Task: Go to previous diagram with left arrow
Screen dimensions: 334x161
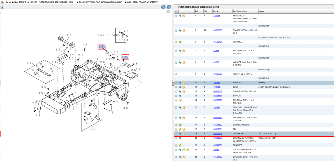Action: 163,7
